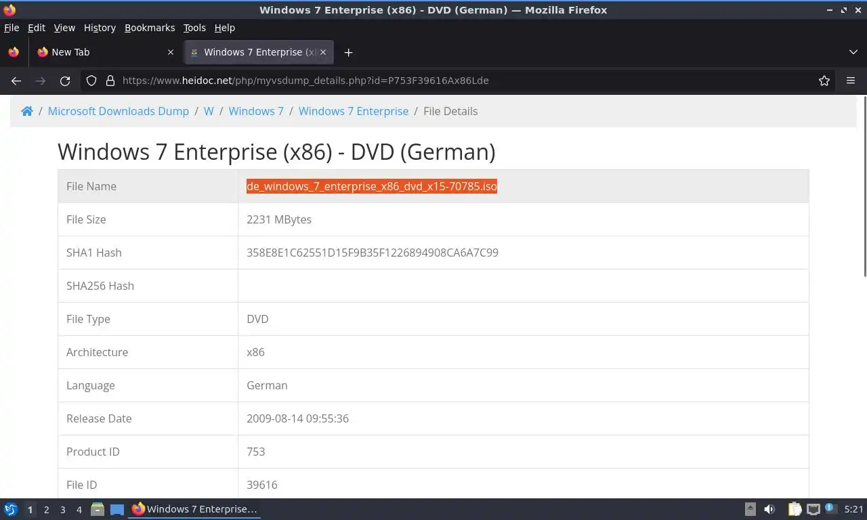Open the taskbar file manager icon
The image size is (867, 520).
(x=98, y=509)
